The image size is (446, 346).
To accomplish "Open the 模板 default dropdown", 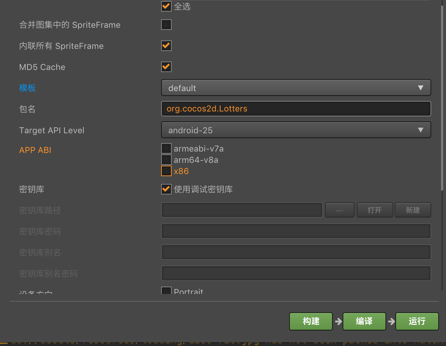I will point(296,88).
